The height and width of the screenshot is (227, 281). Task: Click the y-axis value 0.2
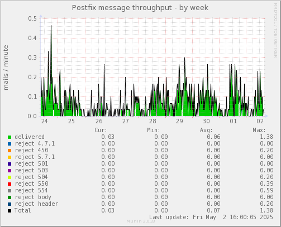(x=32, y=77)
